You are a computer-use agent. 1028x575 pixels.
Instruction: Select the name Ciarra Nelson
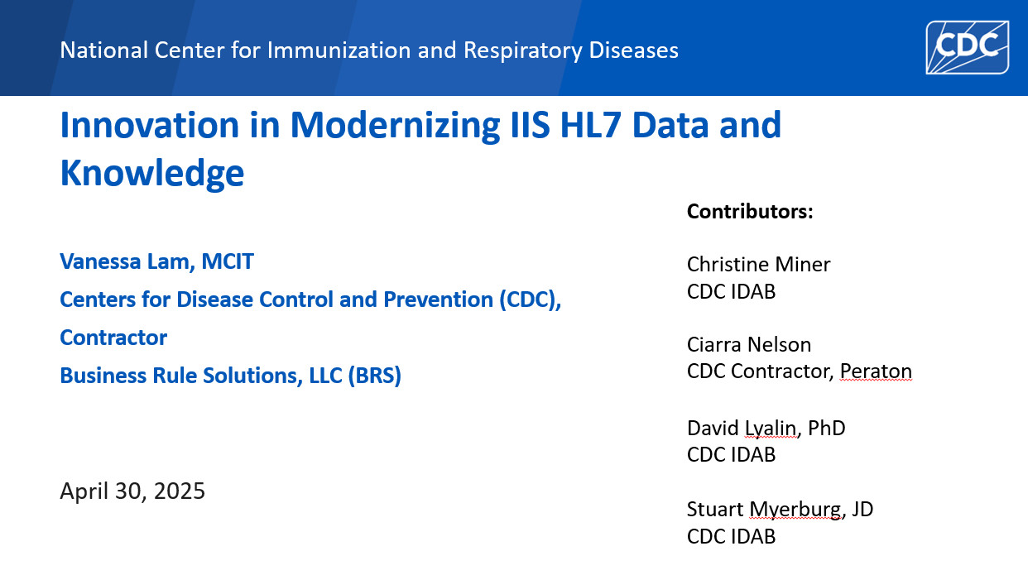(749, 344)
